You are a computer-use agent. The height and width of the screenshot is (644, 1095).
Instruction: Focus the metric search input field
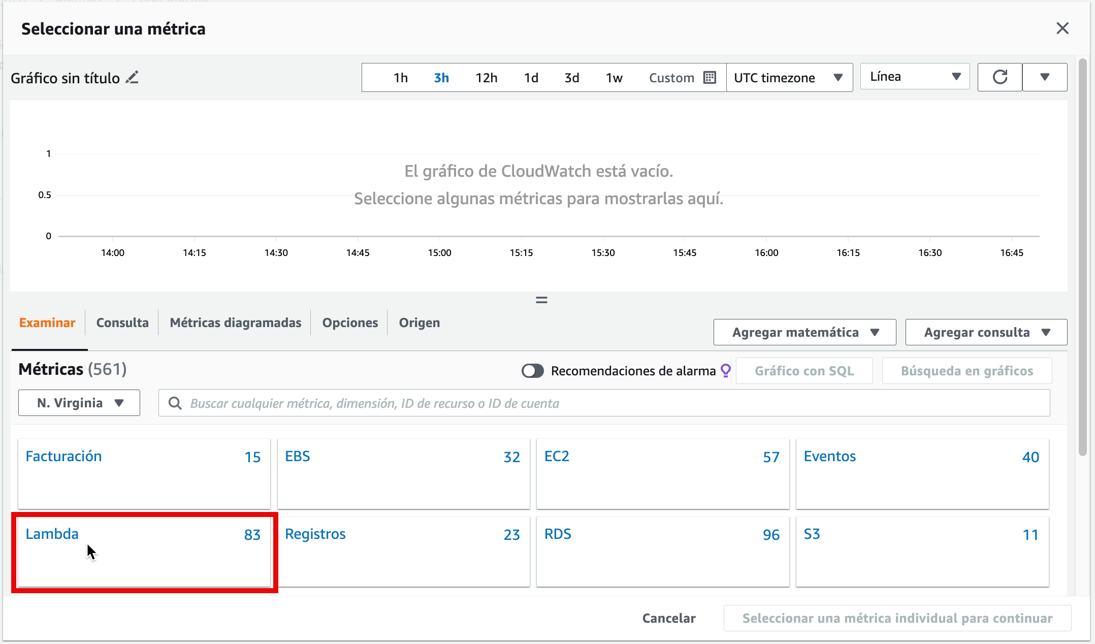click(604, 403)
